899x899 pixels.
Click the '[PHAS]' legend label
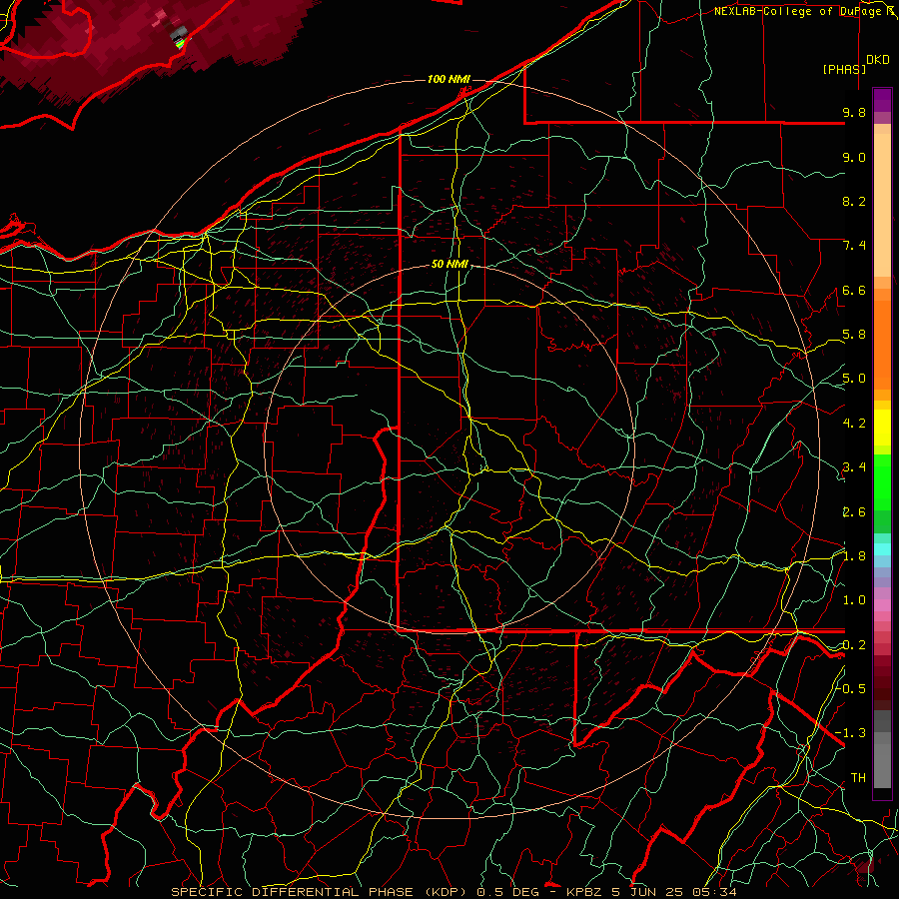[844, 69]
